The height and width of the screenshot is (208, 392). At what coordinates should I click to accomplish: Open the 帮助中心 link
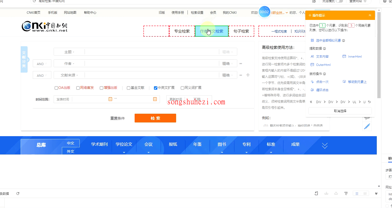(90, 12)
